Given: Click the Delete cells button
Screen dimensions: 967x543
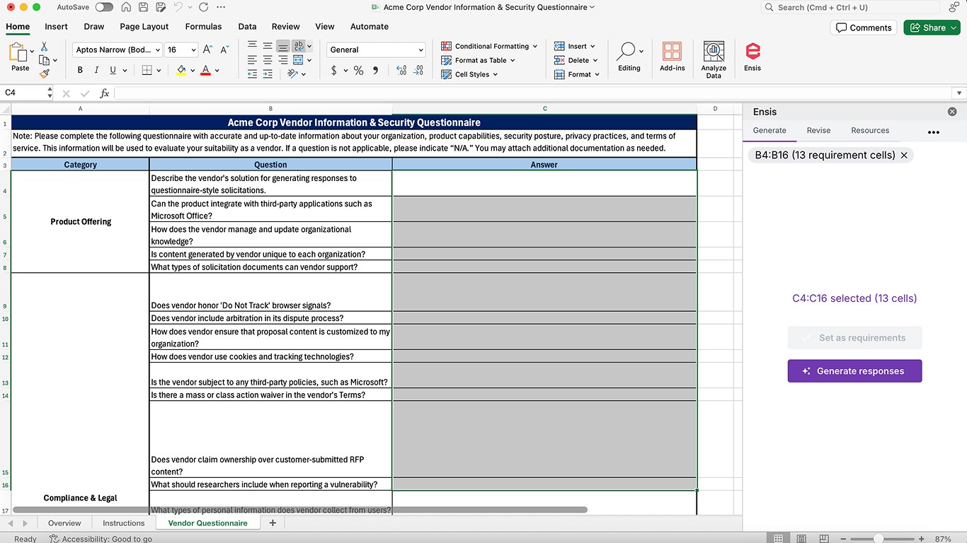Looking at the screenshot, I should click(576, 60).
